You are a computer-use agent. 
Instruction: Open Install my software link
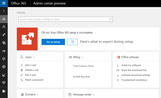131,65
